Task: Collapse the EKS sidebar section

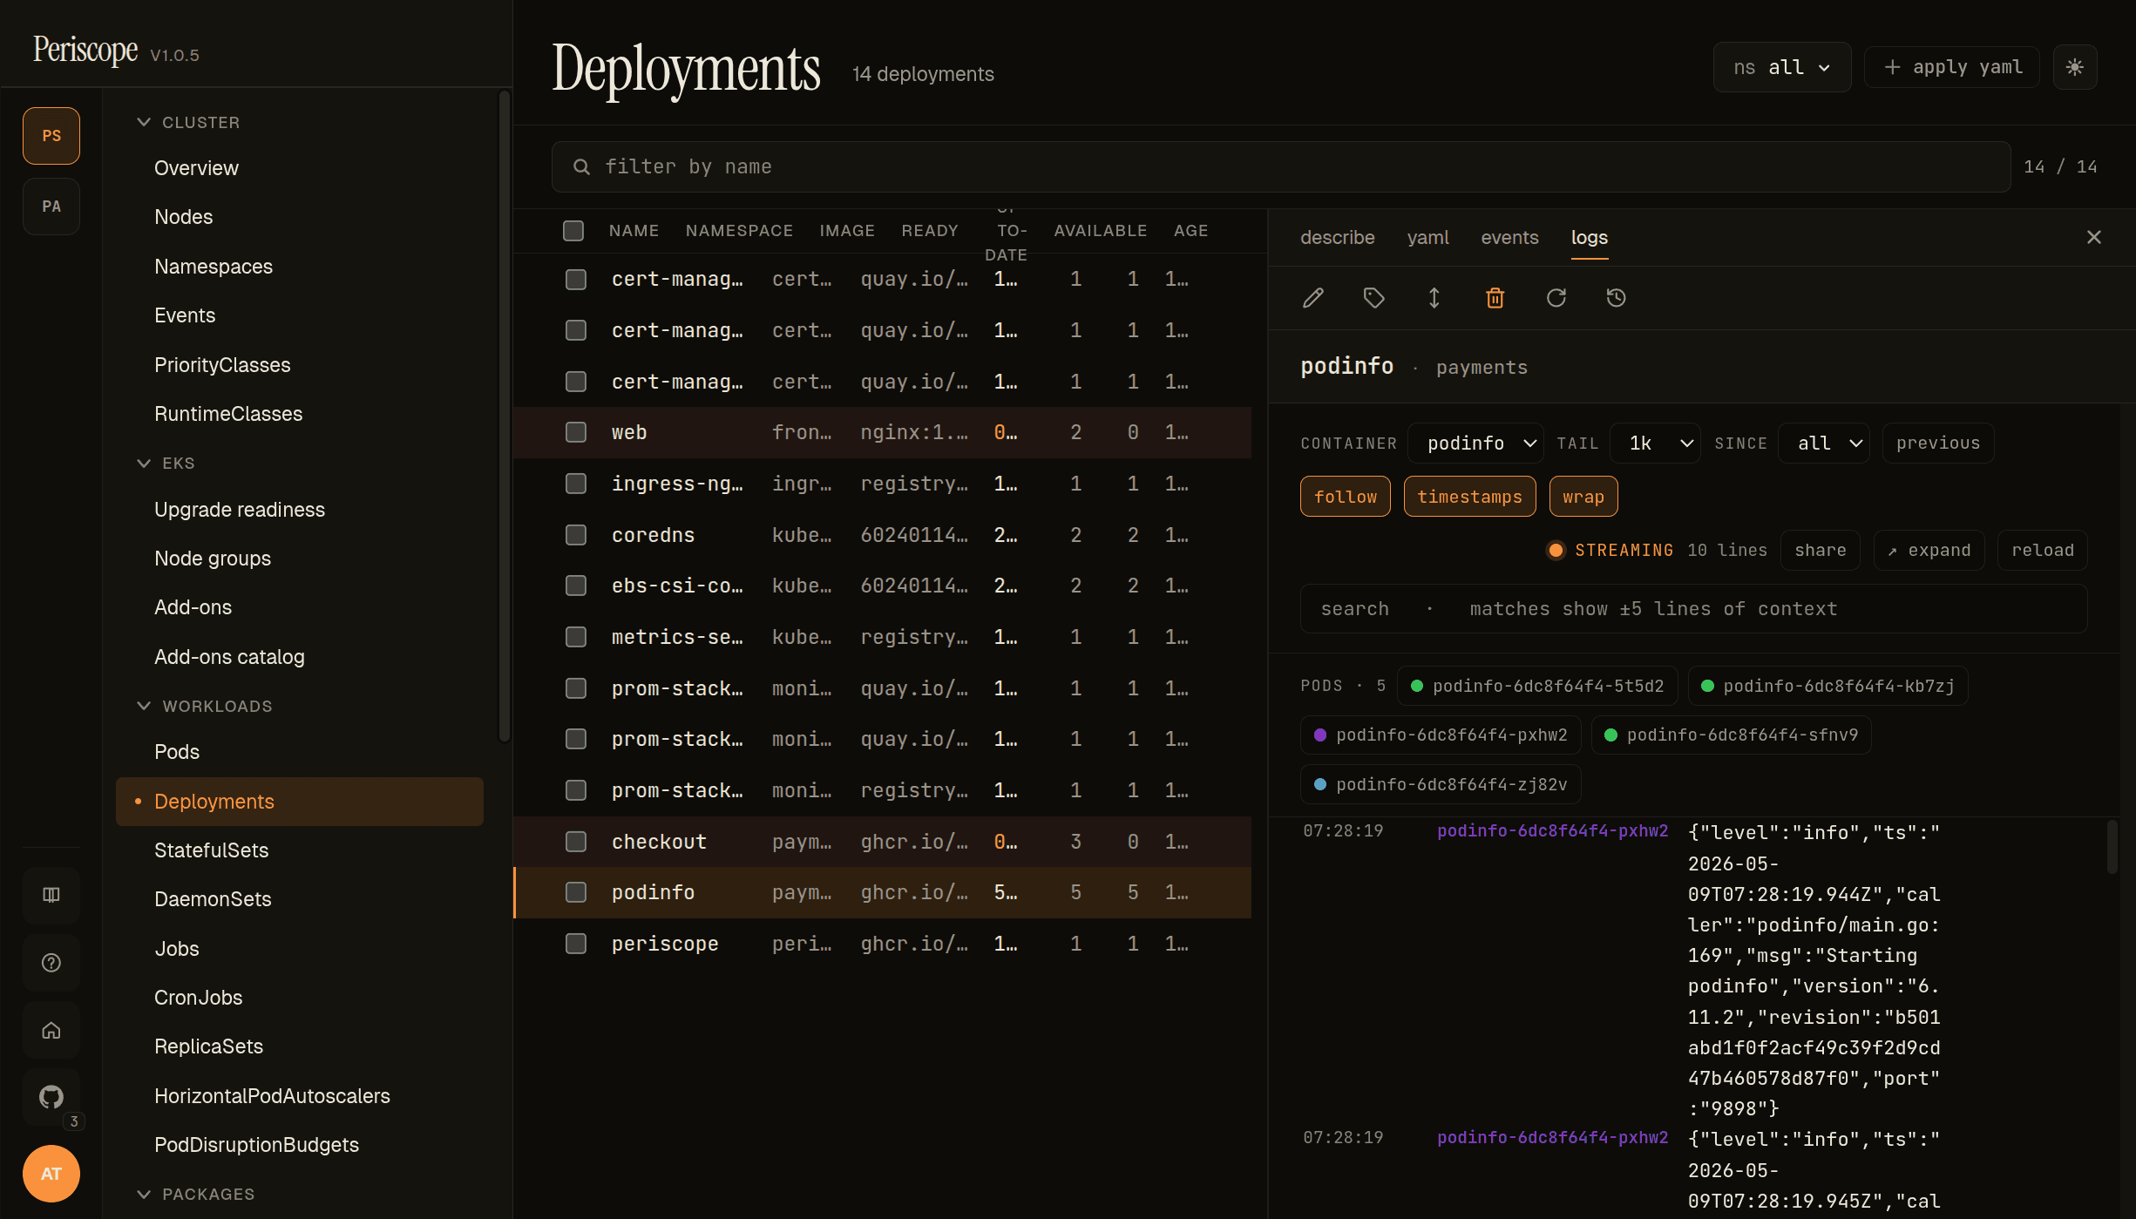Action: (166, 463)
